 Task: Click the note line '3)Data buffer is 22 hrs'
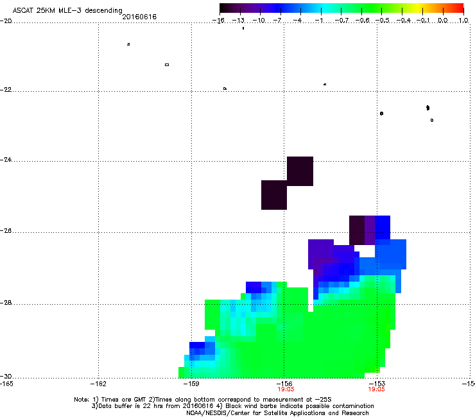pyautogui.click(x=232, y=406)
